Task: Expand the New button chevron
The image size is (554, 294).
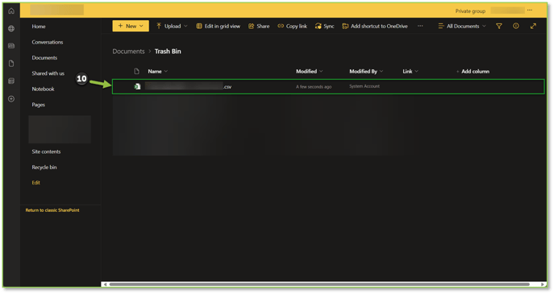Action: 141,26
